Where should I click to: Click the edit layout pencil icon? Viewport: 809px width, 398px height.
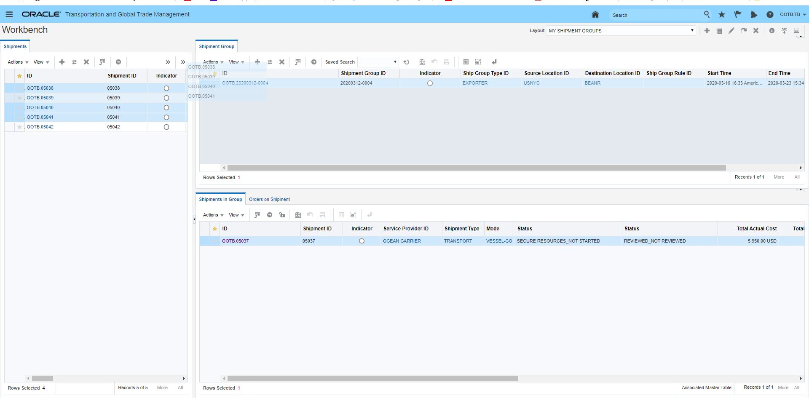tap(731, 31)
